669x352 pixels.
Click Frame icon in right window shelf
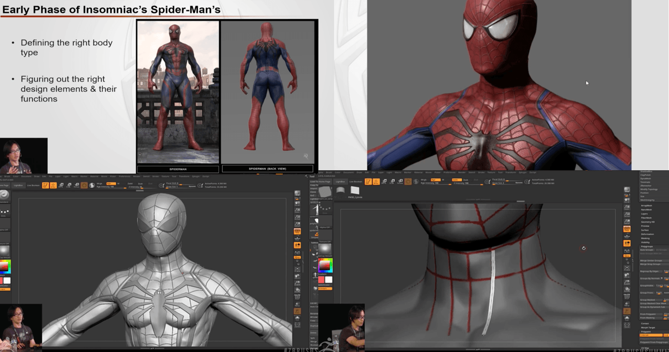coord(627,269)
